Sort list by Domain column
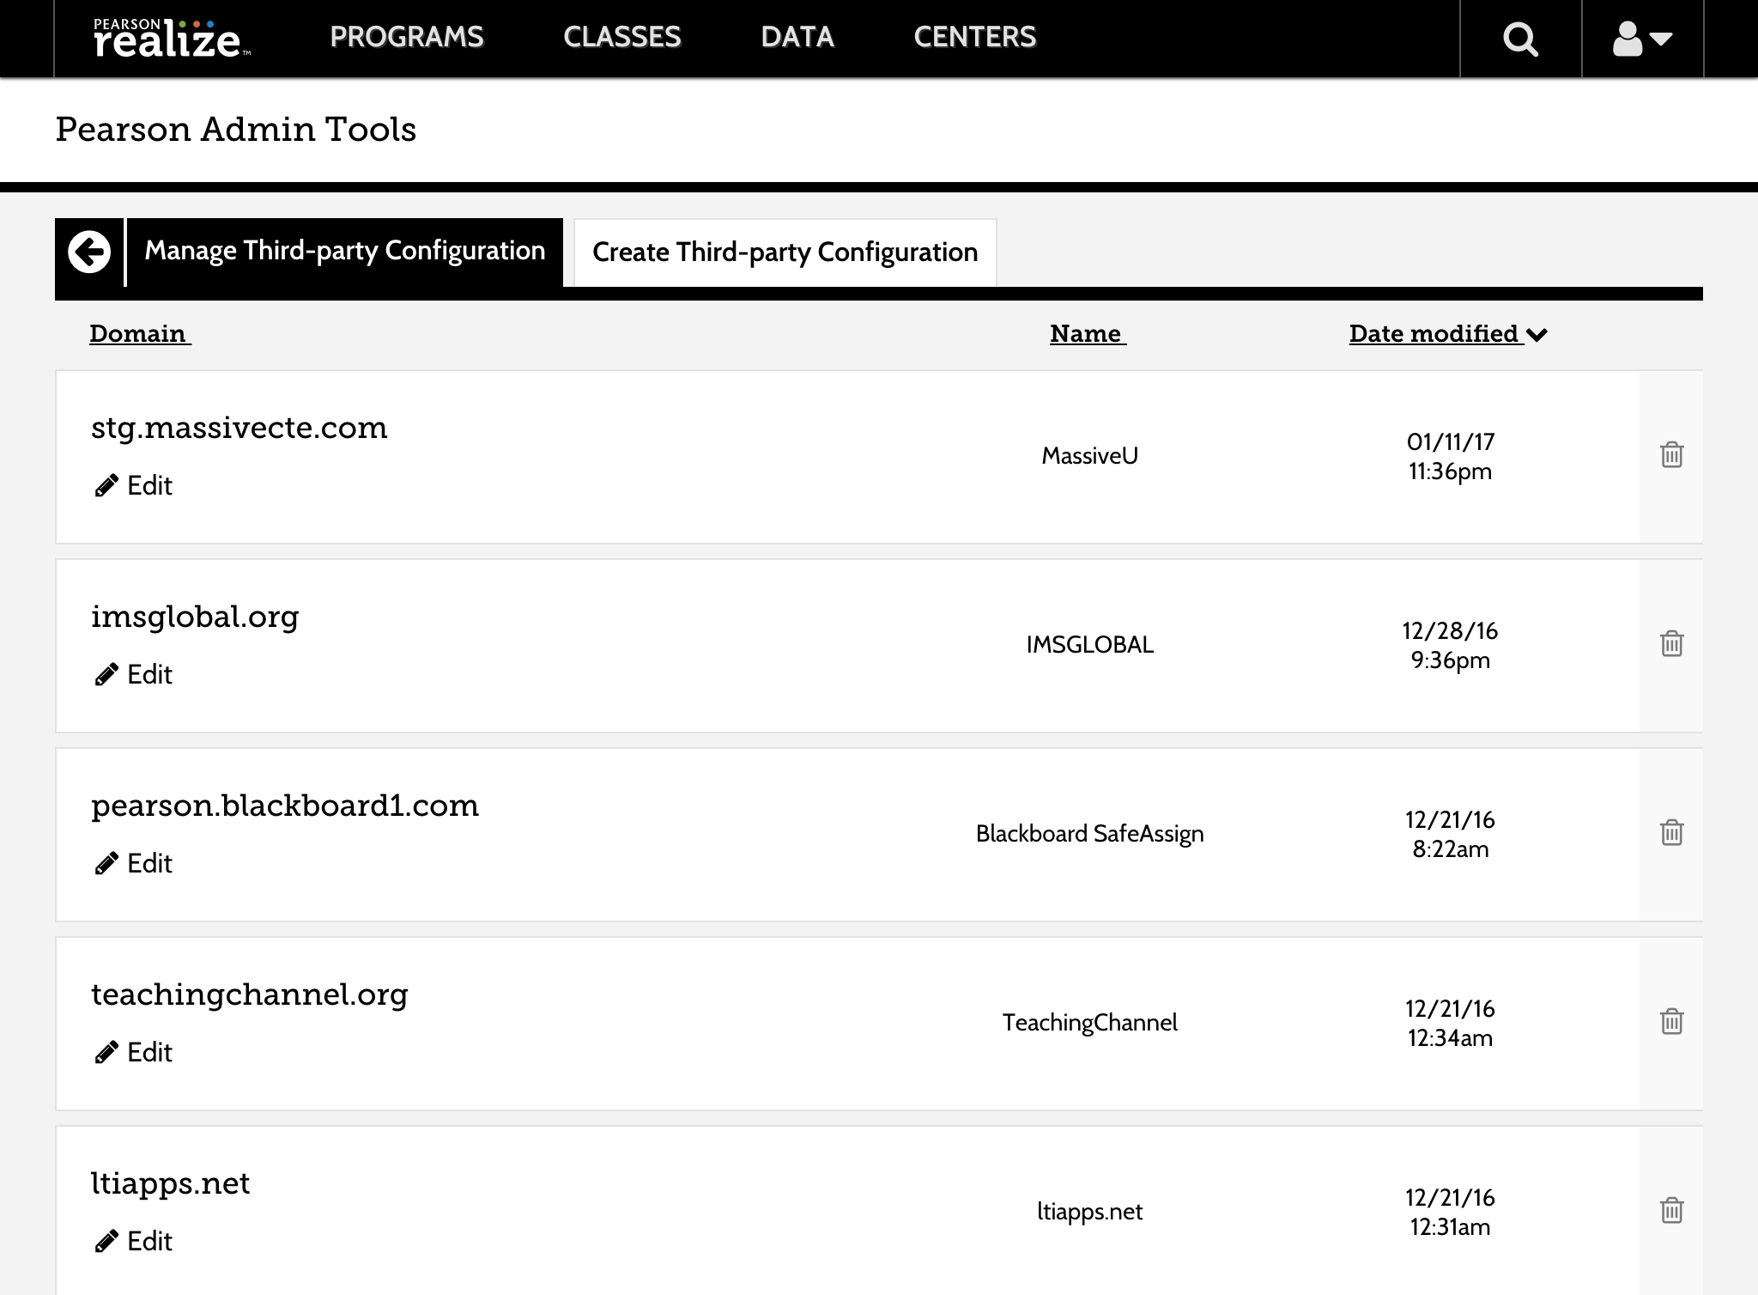This screenshot has width=1758, height=1295. [139, 334]
